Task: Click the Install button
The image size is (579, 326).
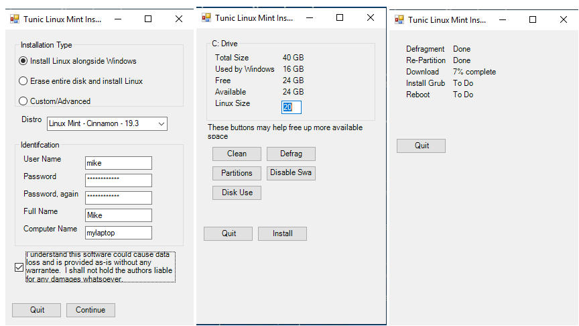Action: [x=283, y=233]
